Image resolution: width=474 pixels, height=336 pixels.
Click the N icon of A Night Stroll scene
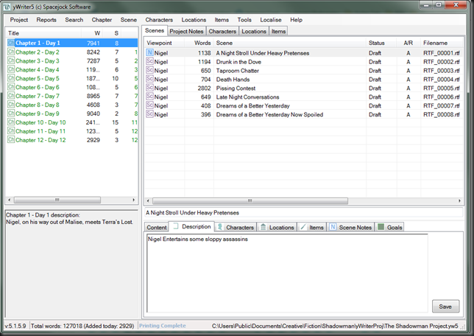(x=149, y=52)
